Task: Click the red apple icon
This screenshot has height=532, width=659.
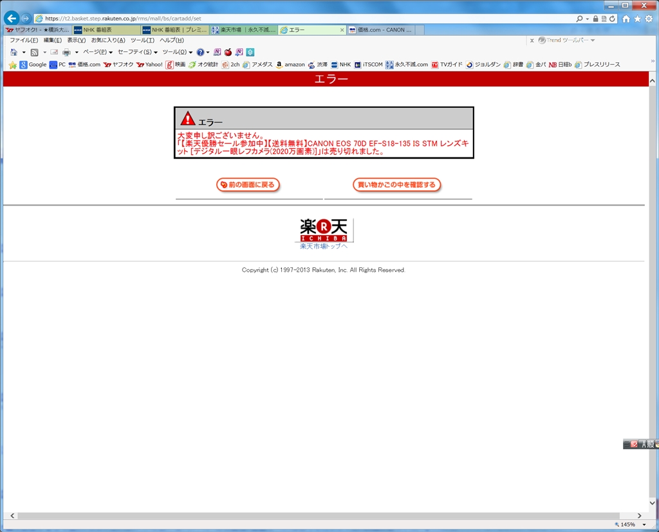Action: pyautogui.click(x=228, y=52)
